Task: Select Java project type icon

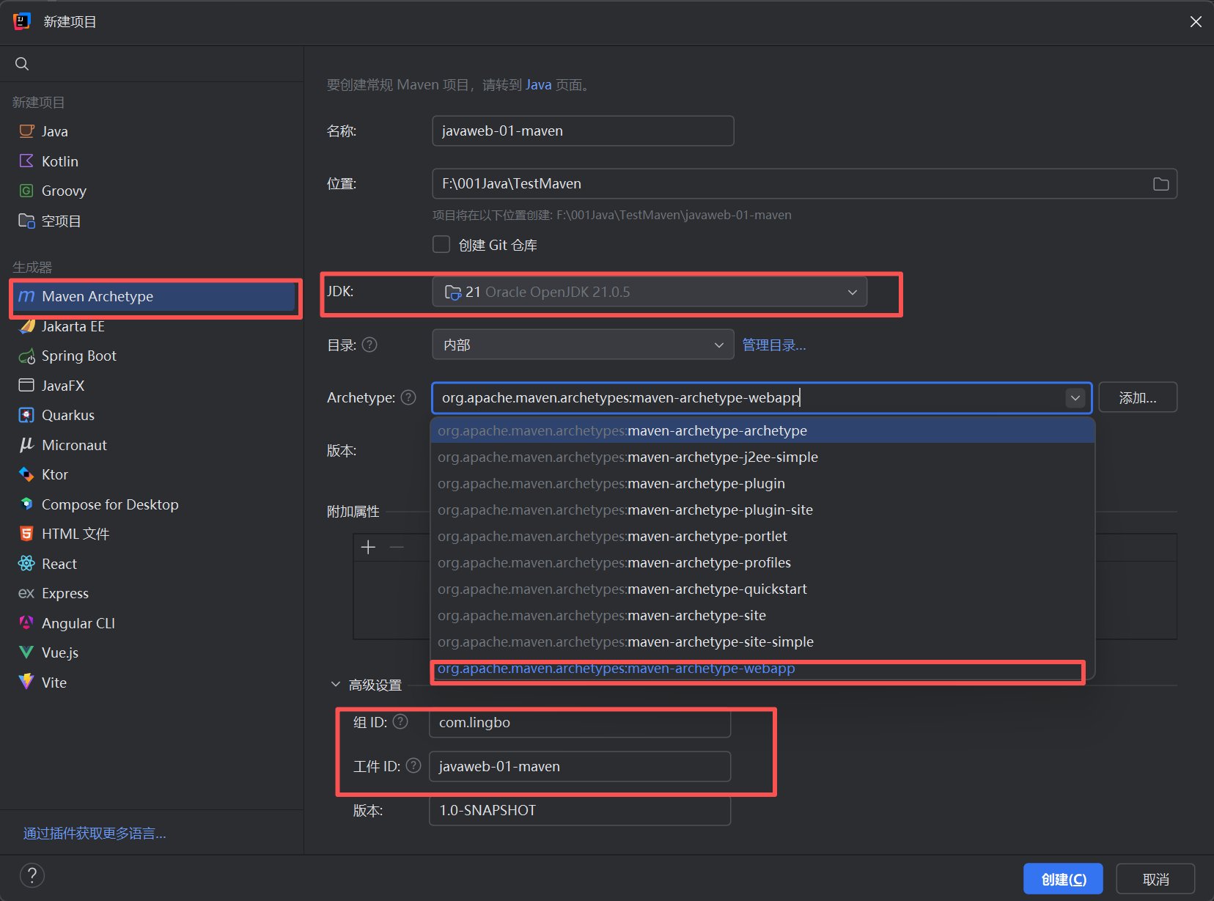Action: [x=27, y=131]
